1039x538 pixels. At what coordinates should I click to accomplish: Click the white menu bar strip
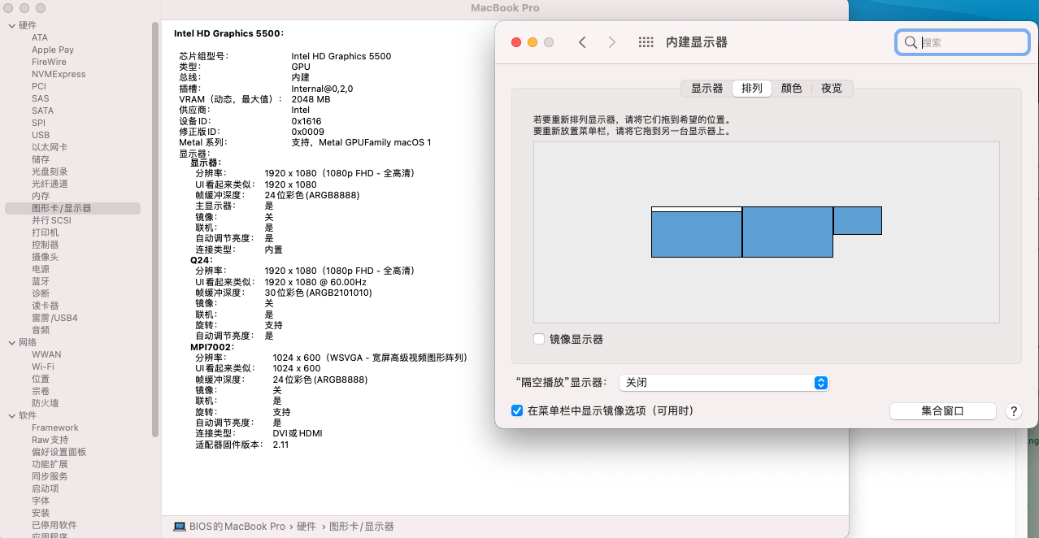point(697,209)
